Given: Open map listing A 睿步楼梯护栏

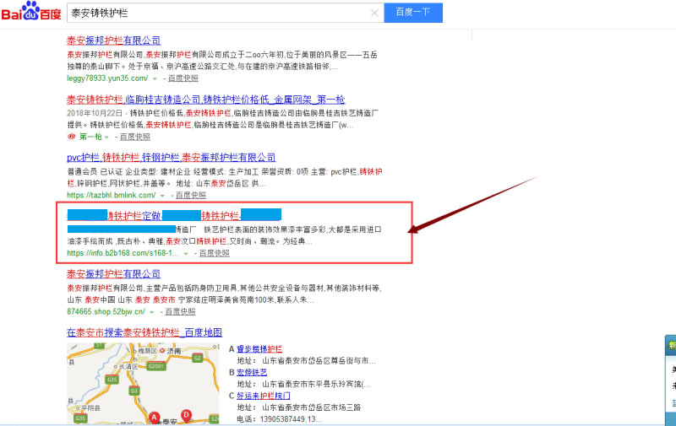Looking at the screenshot, I should [259, 349].
